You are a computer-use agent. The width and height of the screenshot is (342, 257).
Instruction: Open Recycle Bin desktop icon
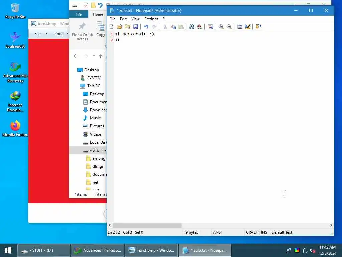tap(15, 11)
